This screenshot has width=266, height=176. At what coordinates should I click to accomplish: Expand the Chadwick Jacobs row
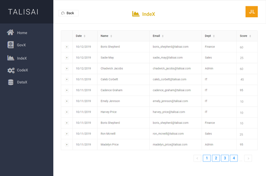67,68
